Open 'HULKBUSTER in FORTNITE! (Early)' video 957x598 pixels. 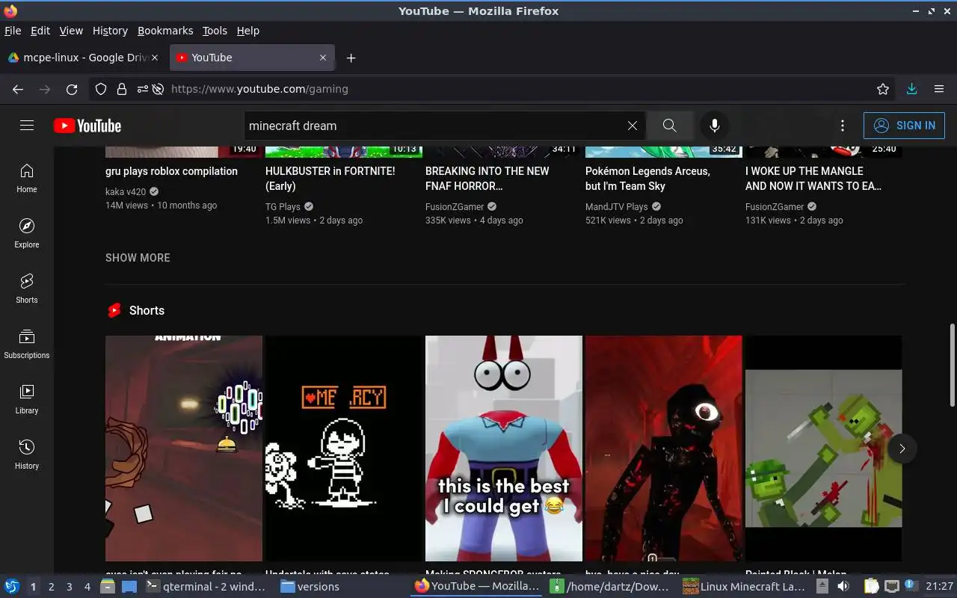pyautogui.click(x=330, y=179)
